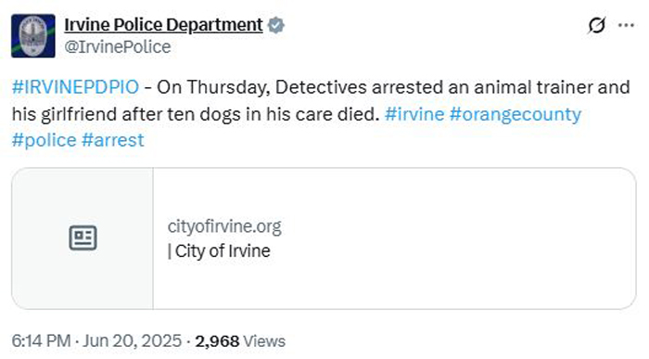Viewport: 649px width, 359px height.
Task: Open the three-dot more options menu
Action: [x=626, y=25]
